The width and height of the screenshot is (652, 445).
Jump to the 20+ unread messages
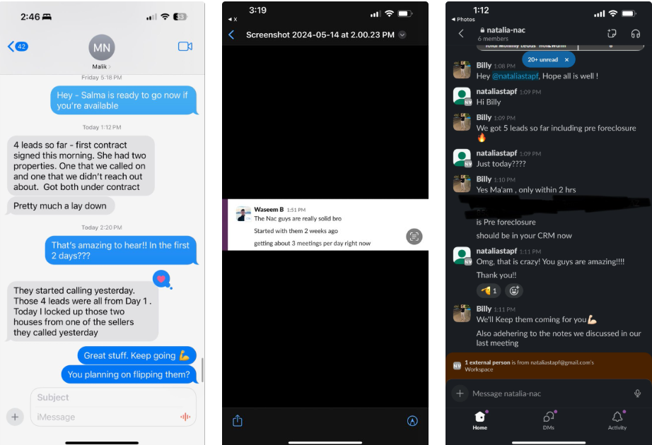[542, 60]
